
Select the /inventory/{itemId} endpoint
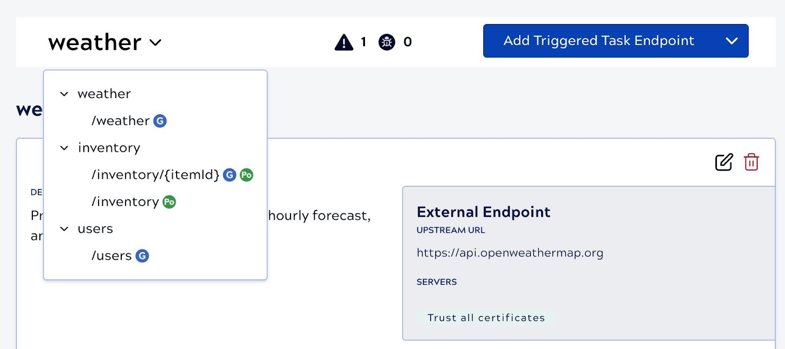(155, 175)
